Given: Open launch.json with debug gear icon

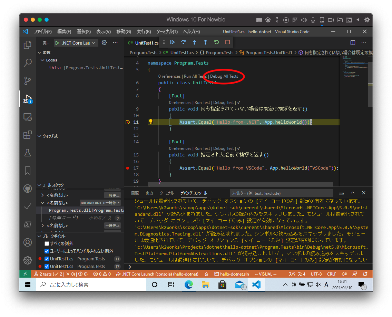Looking at the screenshot, I should click(x=104, y=42).
